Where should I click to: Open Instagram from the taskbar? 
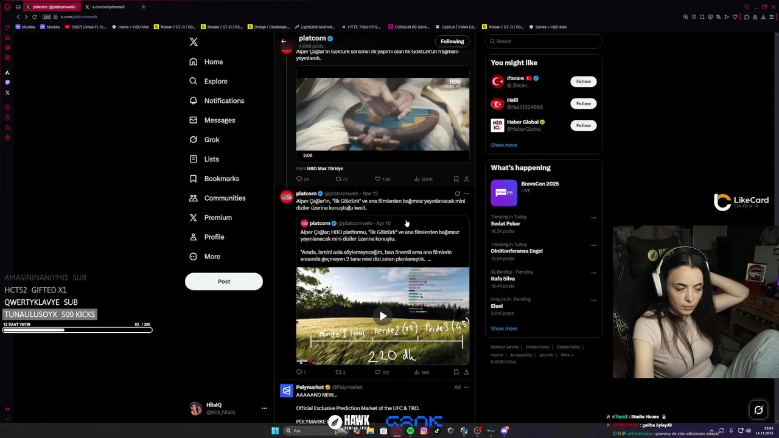424,431
